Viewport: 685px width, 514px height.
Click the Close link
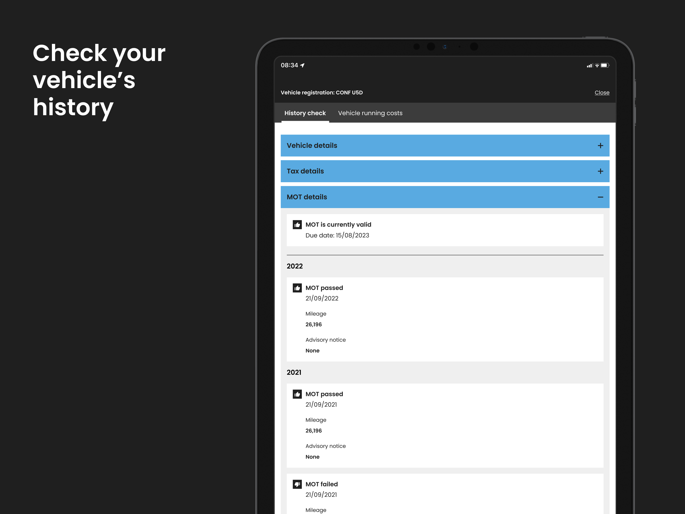pyautogui.click(x=602, y=93)
